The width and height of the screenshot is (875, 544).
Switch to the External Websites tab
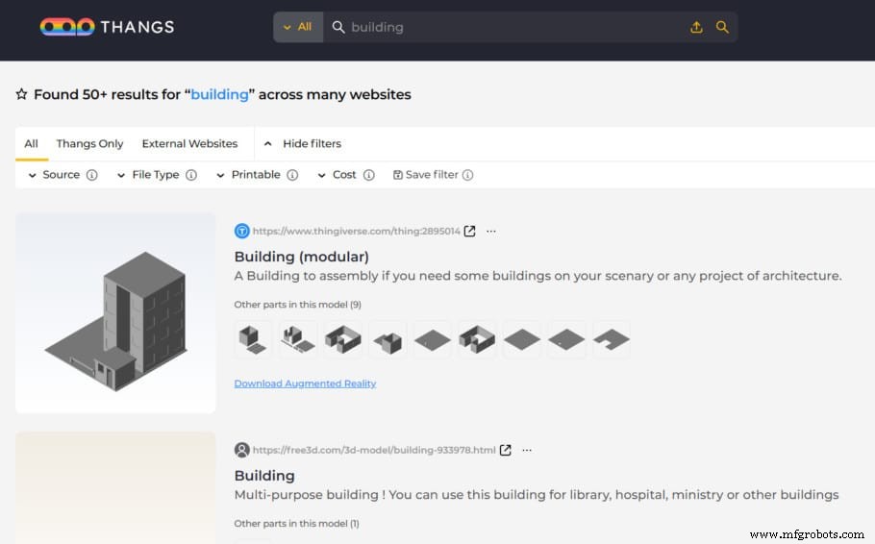pos(189,143)
